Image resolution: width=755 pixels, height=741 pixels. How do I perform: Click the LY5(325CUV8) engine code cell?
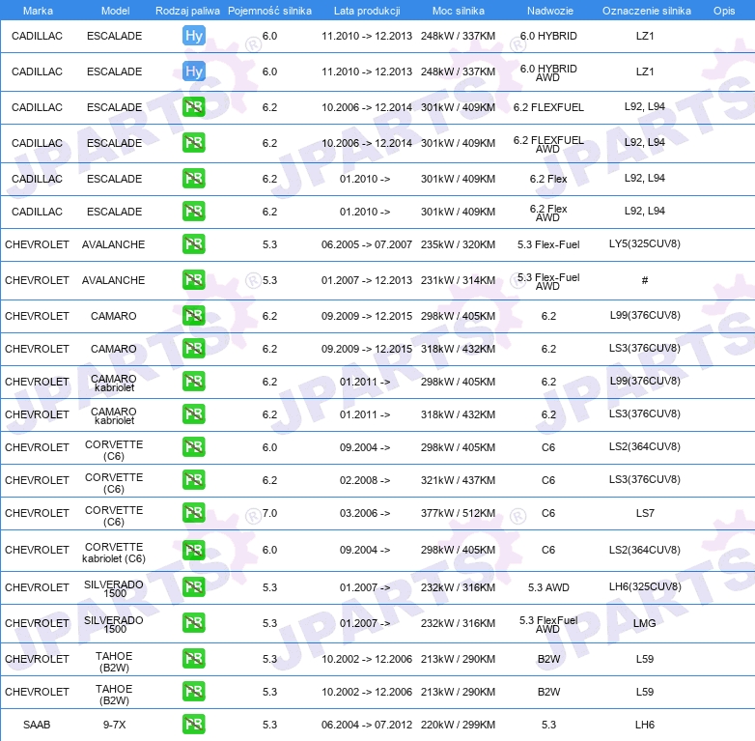tap(645, 243)
